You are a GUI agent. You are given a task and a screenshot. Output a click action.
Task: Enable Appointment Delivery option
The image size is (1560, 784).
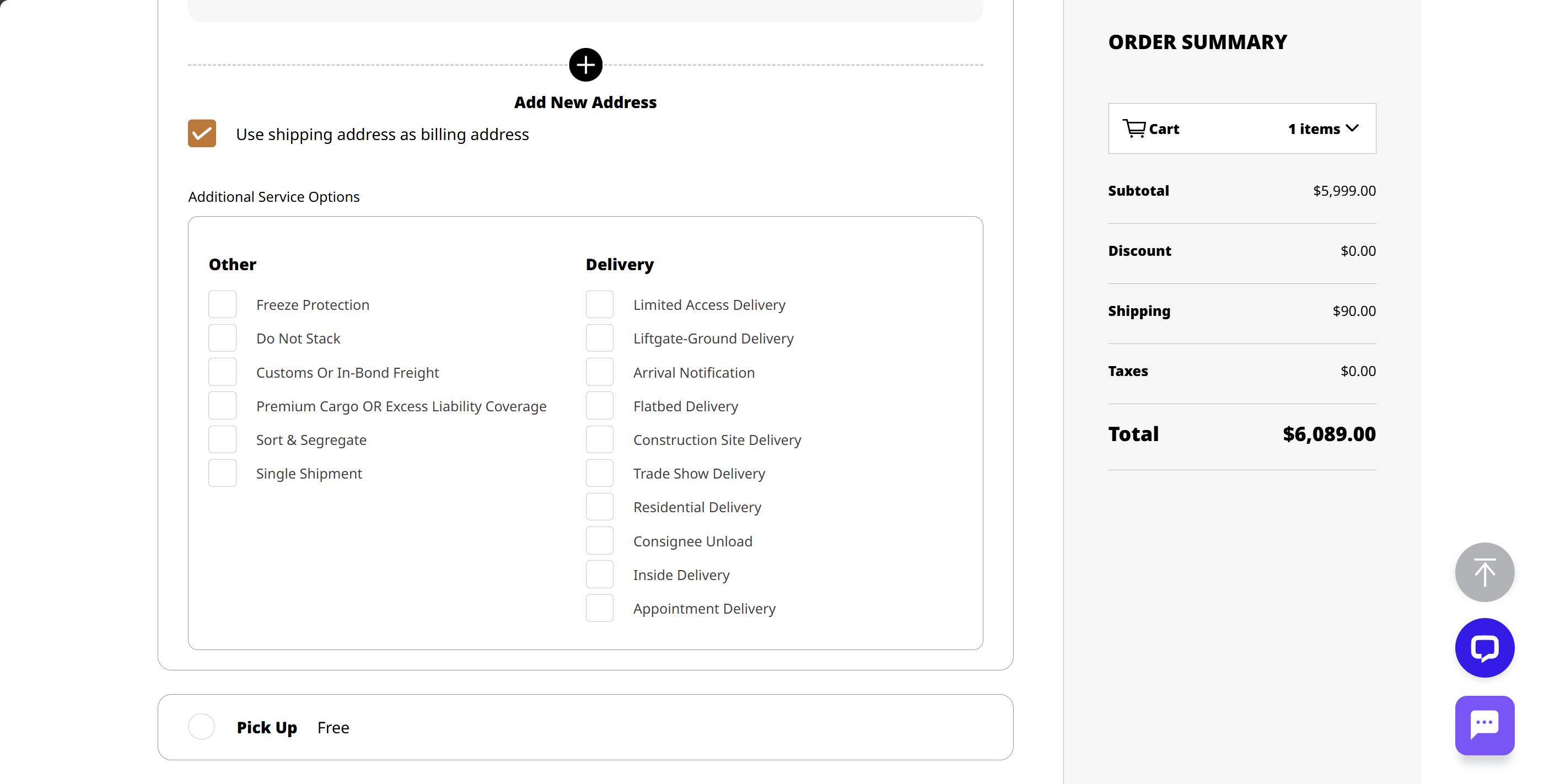pos(599,608)
